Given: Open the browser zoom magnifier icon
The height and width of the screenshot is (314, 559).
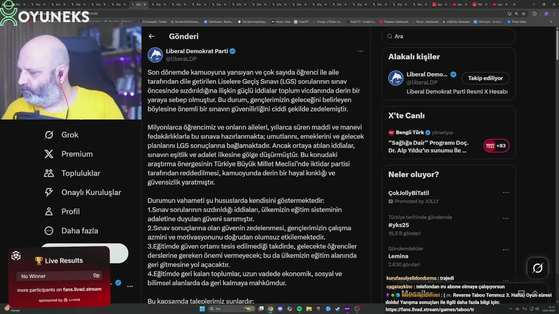Looking at the screenshot, I should pos(516,14).
